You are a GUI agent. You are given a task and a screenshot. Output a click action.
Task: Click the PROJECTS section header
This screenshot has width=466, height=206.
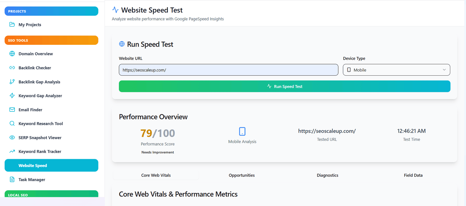point(51,11)
